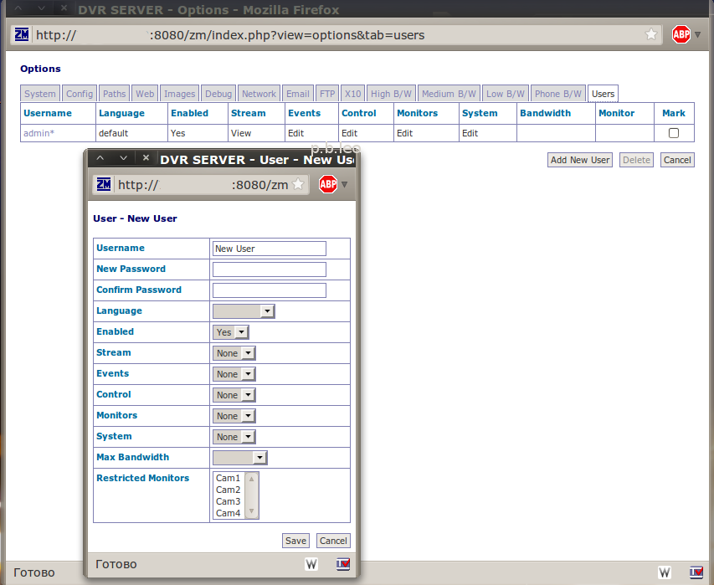The height and width of the screenshot is (585, 714).
Task: Click the Restricted Monitors list scroll up arrow
Action: pos(251,479)
